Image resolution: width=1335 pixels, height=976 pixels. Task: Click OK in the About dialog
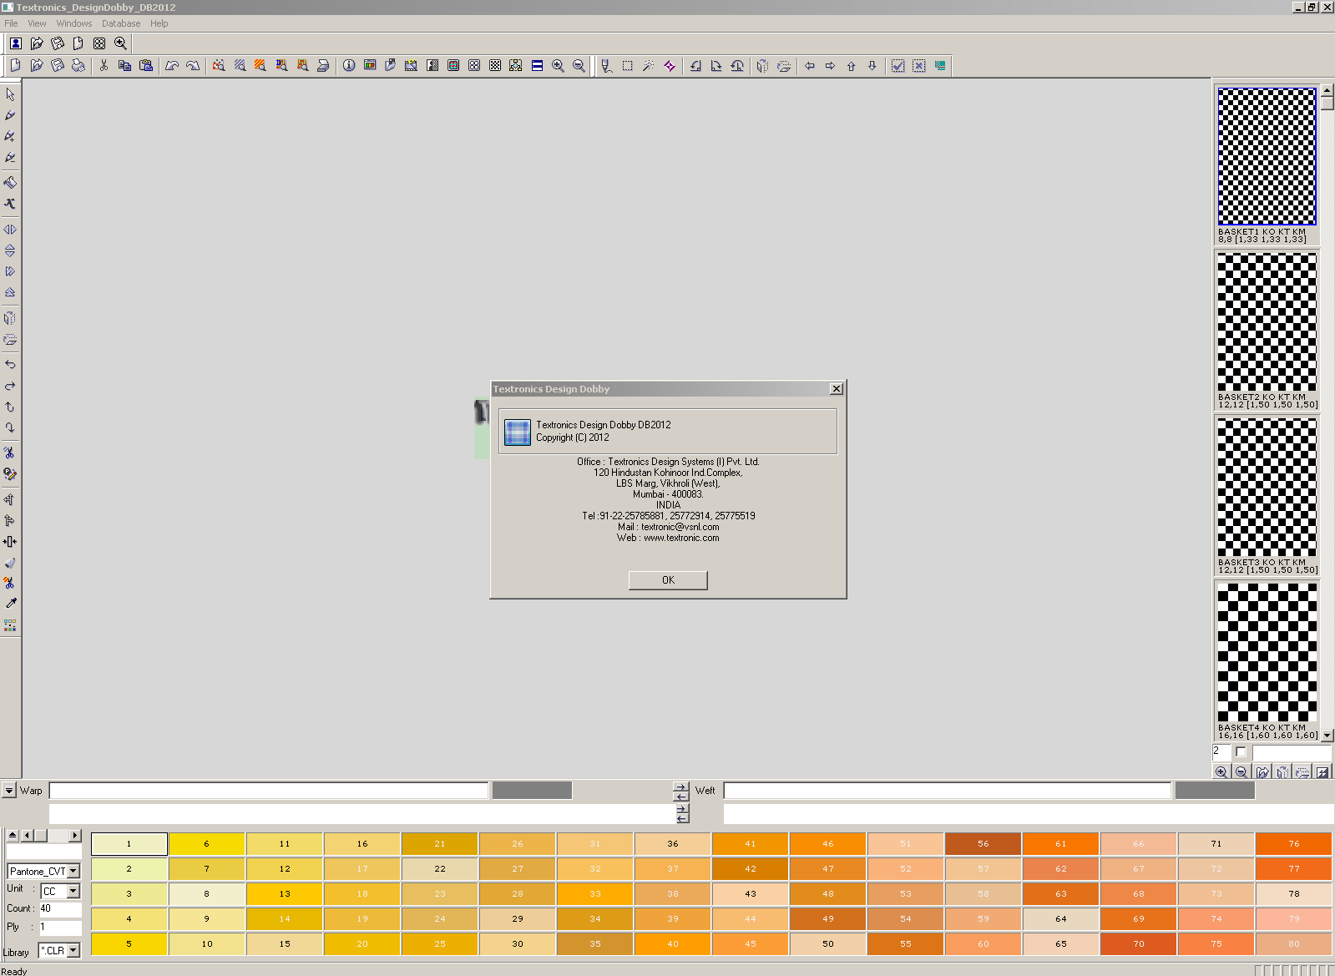(668, 580)
